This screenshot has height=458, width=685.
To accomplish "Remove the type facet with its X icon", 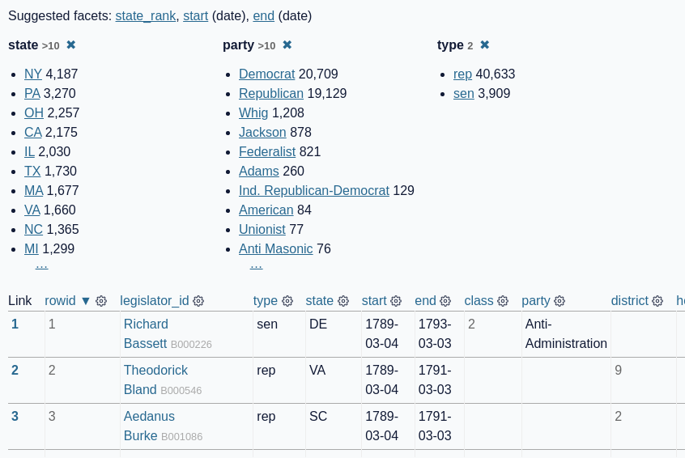I will point(484,45).
